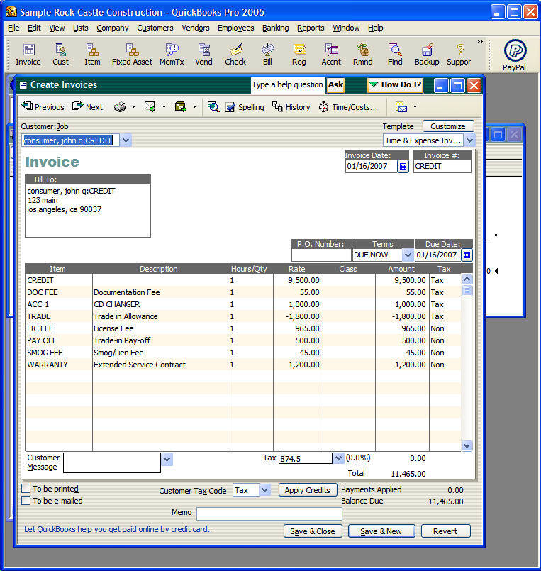Screen dimensions: 541x571
Task: Open the Check writing icon
Action: coord(235,54)
